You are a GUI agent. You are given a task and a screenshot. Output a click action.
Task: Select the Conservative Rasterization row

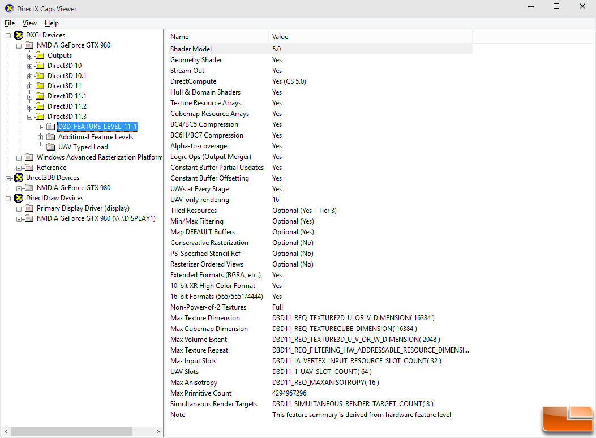320,243
